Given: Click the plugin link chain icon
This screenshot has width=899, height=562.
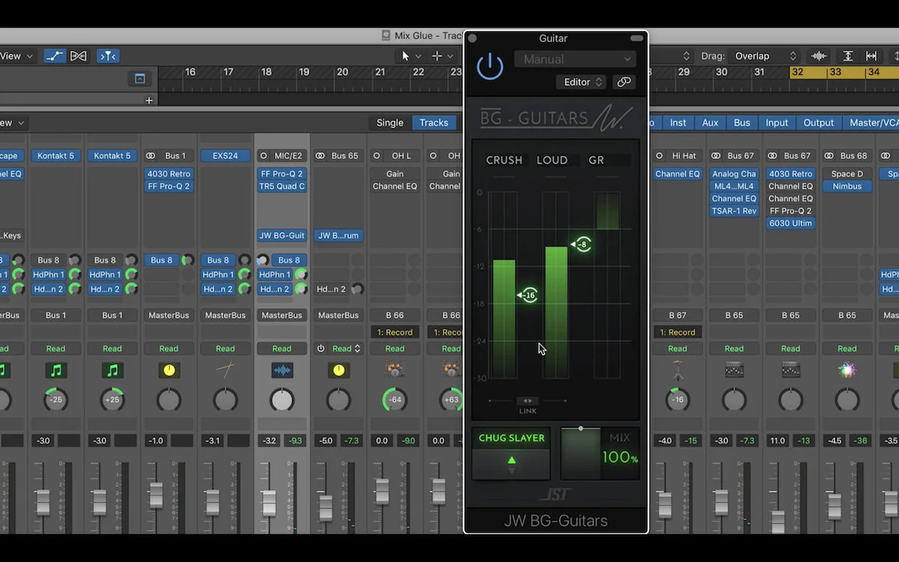Looking at the screenshot, I should tap(624, 82).
